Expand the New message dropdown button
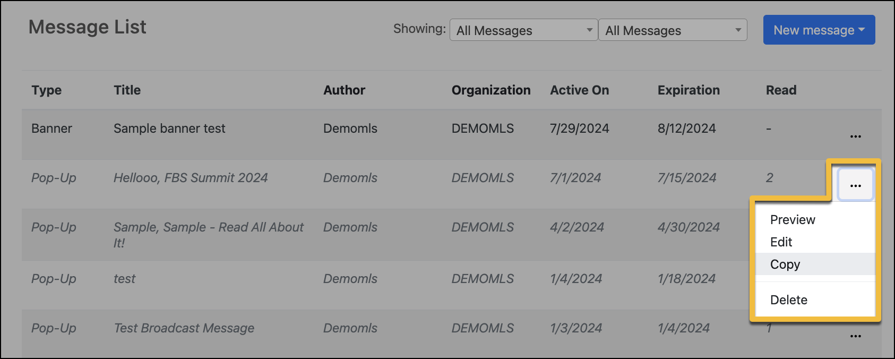 (x=819, y=30)
